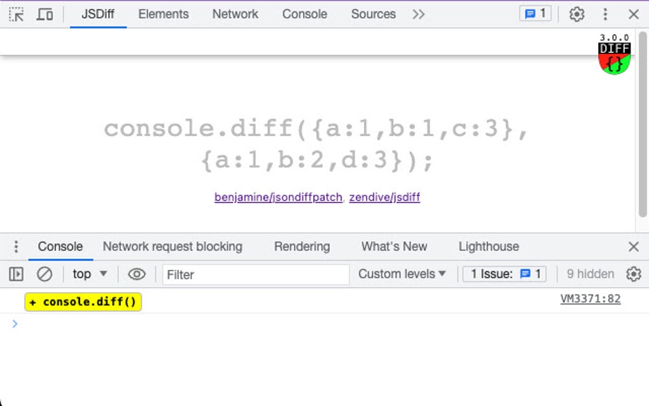Screen dimensions: 649x406
Task: Open console drawer settings gear
Action: pos(634,274)
